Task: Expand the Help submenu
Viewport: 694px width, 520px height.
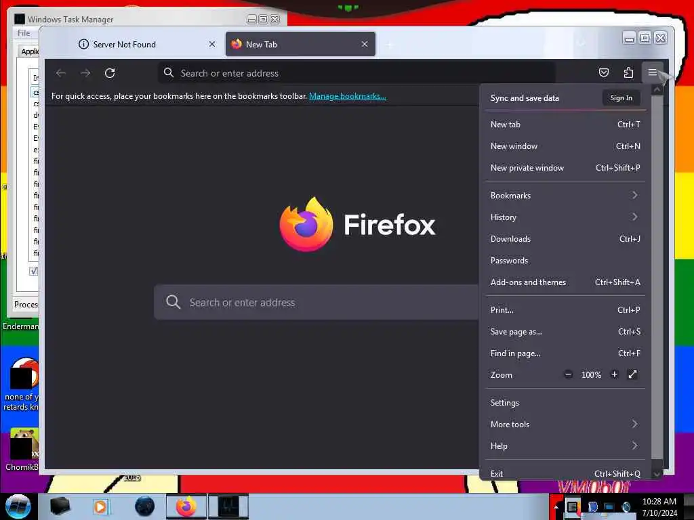Action: [x=565, y=446]
